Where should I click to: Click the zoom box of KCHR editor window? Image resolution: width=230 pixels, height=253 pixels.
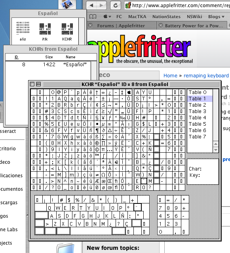(39, 84)
